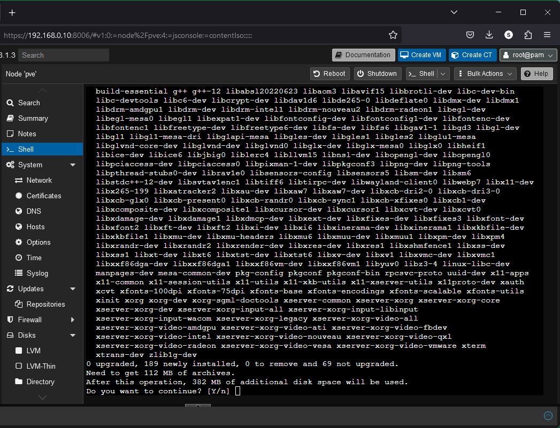Click the DNS globe icon

19,211
